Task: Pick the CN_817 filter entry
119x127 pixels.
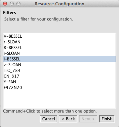Action: point(59,76)
